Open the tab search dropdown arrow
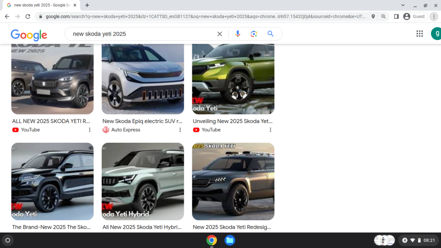The height and width of the screenshot is (248, 441). pos(403,5)
